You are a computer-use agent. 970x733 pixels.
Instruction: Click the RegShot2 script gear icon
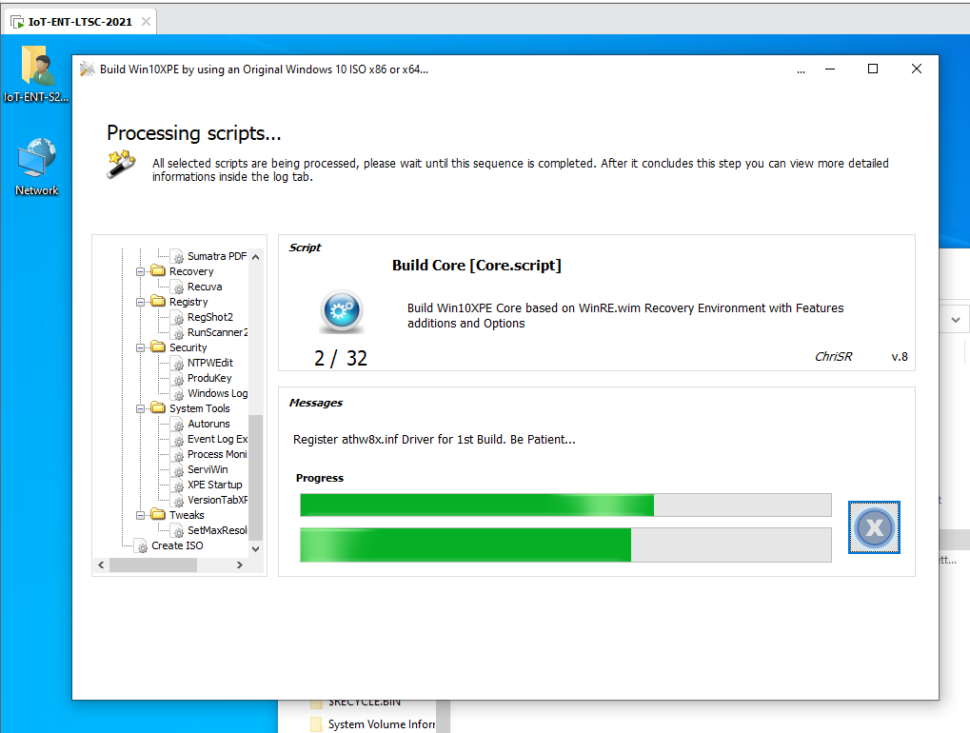click(x=178, y=317)
